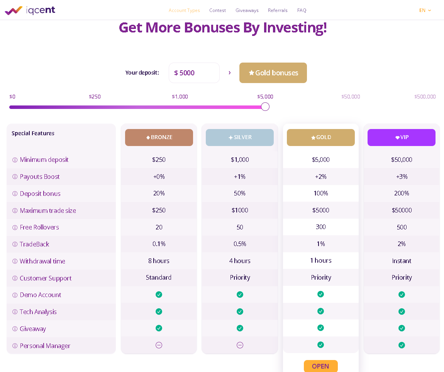Image resolution: width=444 pixels, height=372 pixels.
Task: Click info icon next to Personal Manager
Action: [15, 346]
